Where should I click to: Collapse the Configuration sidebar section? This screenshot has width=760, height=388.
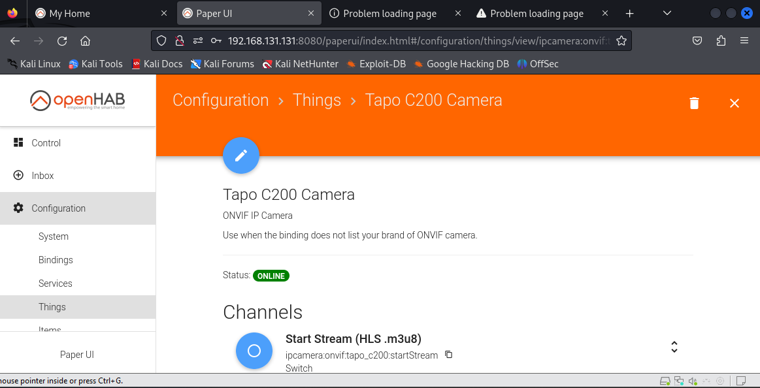coord(58,208)
